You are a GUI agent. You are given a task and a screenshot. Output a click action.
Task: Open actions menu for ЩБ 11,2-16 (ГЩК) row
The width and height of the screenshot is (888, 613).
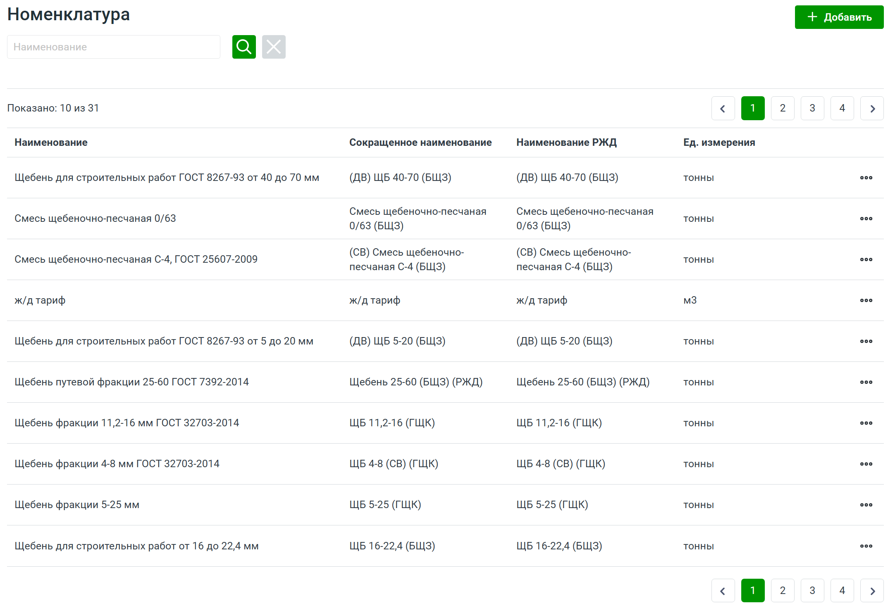point(866,423)
